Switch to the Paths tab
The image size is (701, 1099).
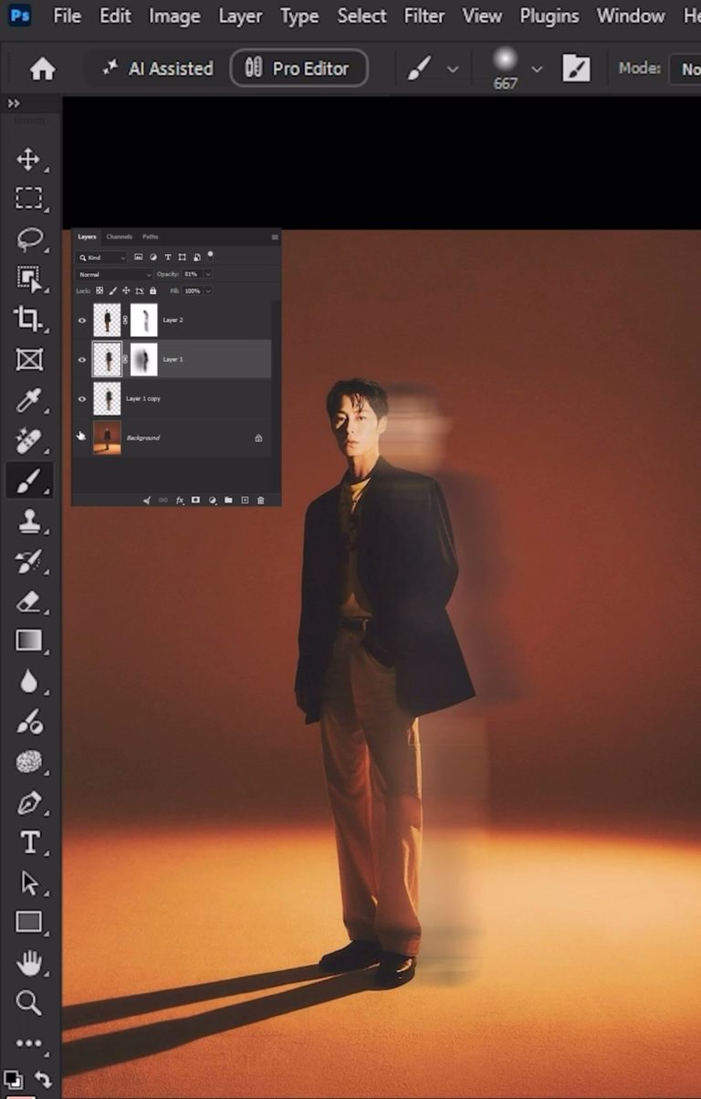[x=151, y=237]
